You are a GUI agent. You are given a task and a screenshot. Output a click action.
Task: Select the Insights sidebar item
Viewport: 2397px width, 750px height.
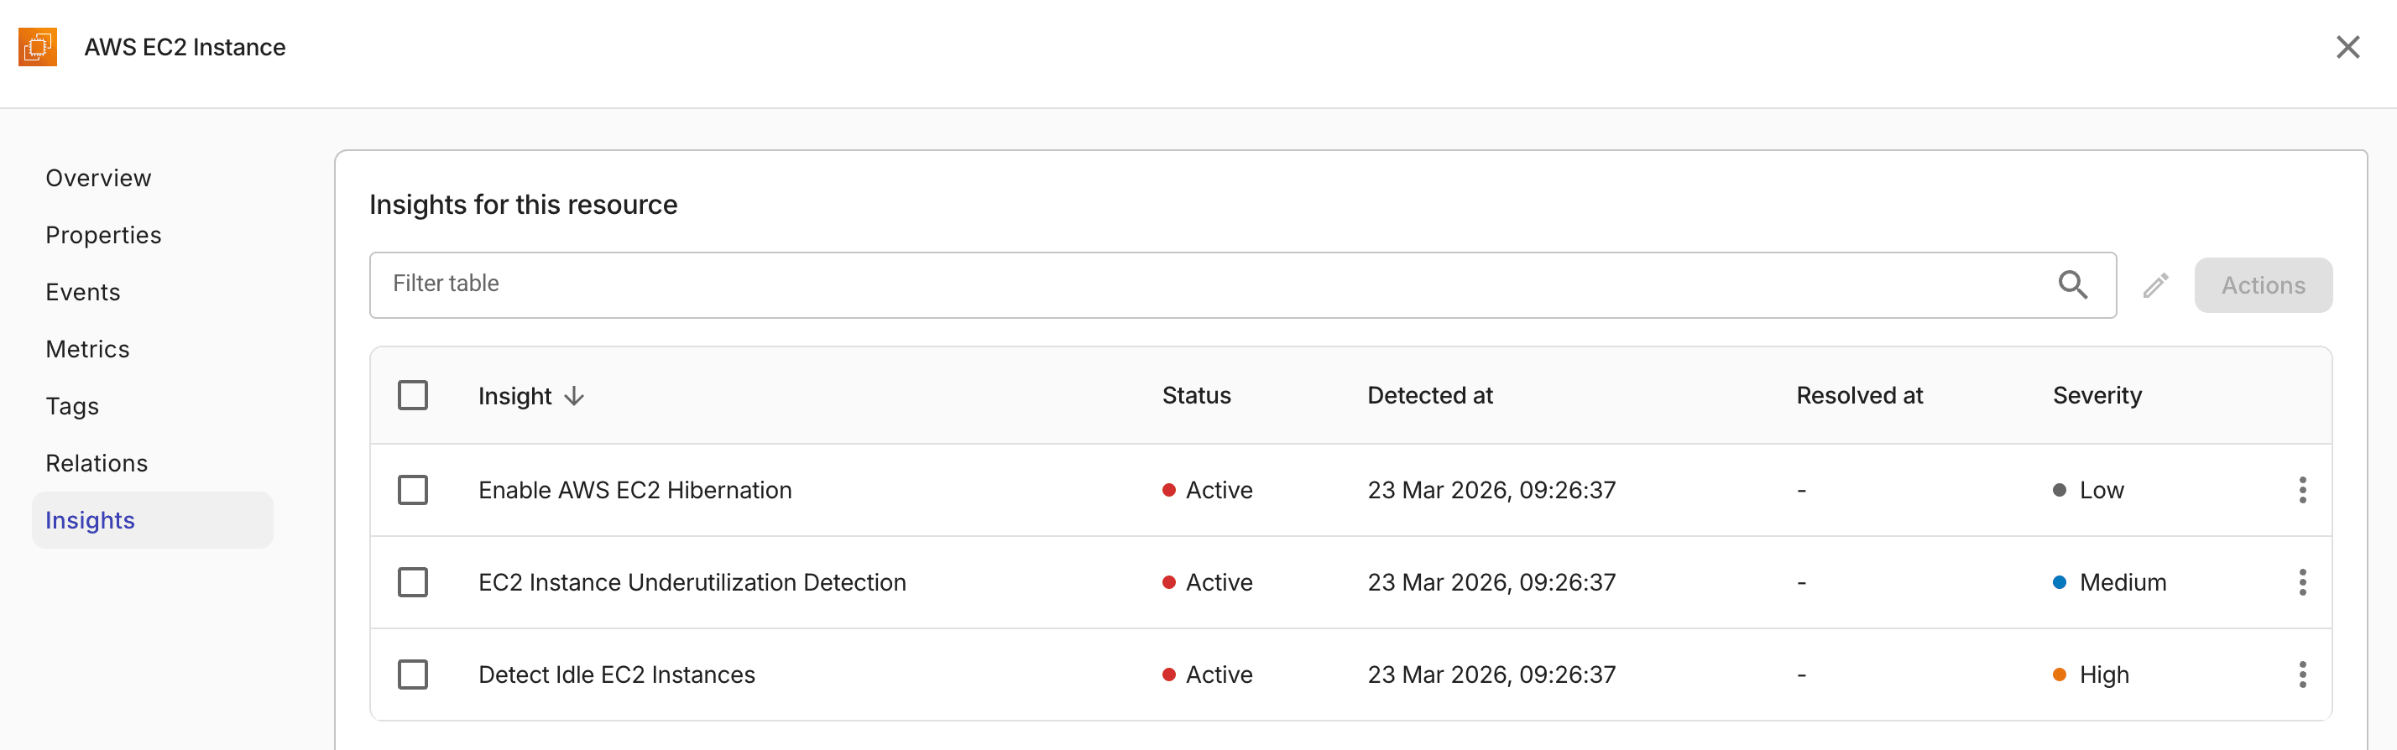pos(153,520)
